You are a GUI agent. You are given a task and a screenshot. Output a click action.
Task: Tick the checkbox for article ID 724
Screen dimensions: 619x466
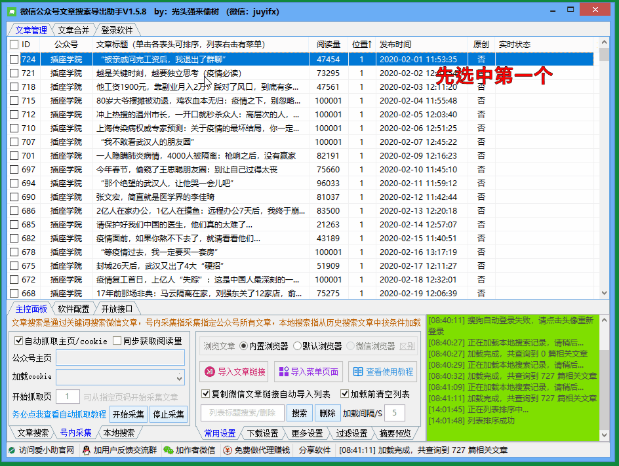(14, 59)
